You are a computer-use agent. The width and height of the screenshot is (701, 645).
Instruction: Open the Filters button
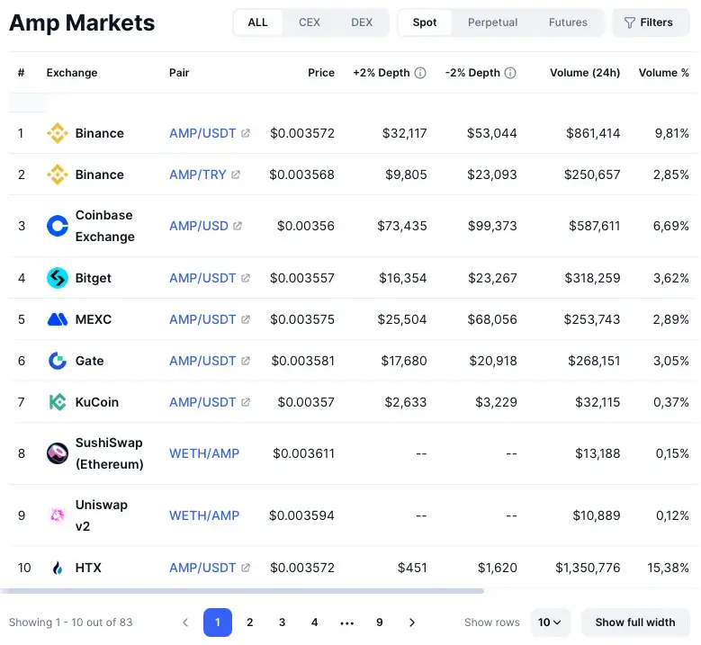[x=651, y=22]
